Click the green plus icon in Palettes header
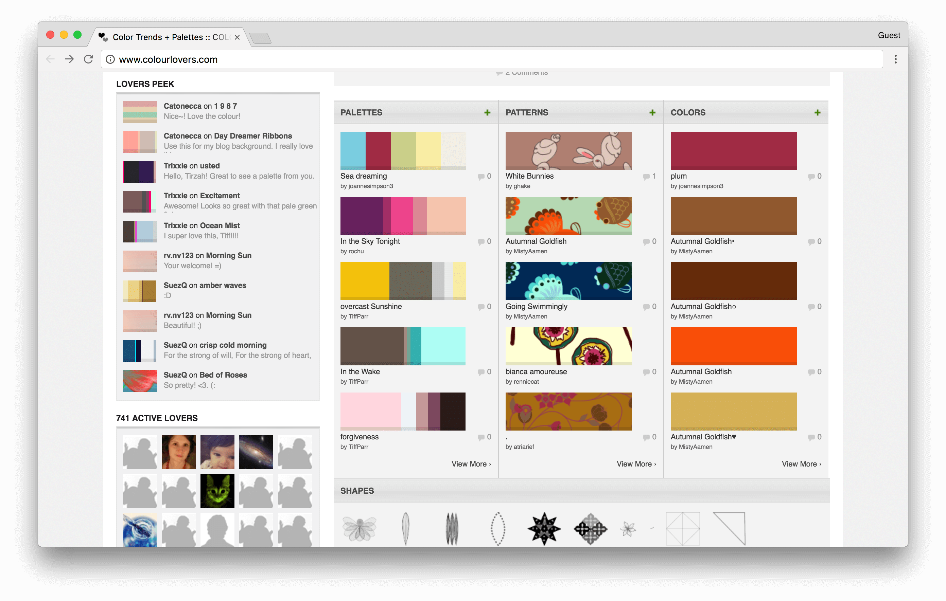This screenshot has width=946, height=601. pyautogui.click(x=487, y=113)
